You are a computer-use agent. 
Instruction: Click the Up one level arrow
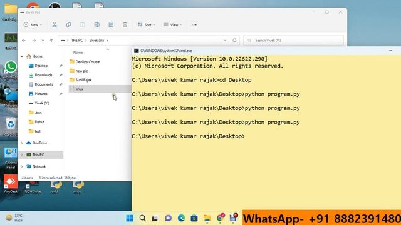(51, 40)
